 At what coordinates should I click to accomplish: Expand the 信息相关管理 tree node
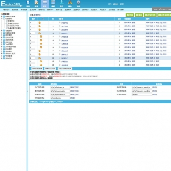2,16
